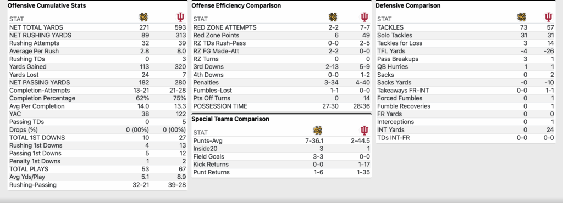Viewport: 563px width, 203px height.
Task: Click Kennesaw State logo in Offensive Cumulative Stats
Action: coord(143,17)
